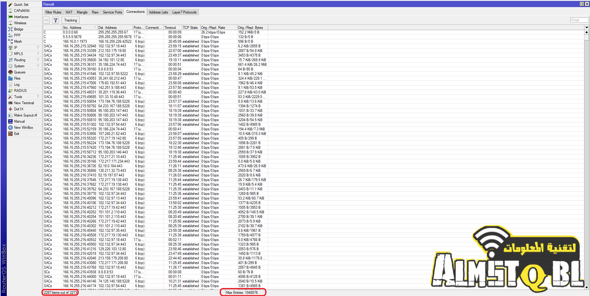590x296 pixels.
Task: Click the Find search field
Action: pos(579,20)
